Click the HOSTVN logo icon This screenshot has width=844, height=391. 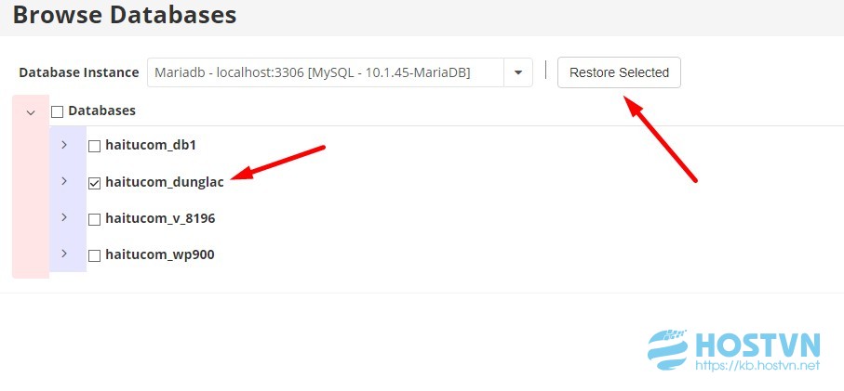669,351
